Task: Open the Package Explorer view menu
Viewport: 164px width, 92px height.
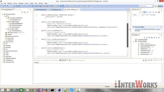Action: (x=31, y=12)
